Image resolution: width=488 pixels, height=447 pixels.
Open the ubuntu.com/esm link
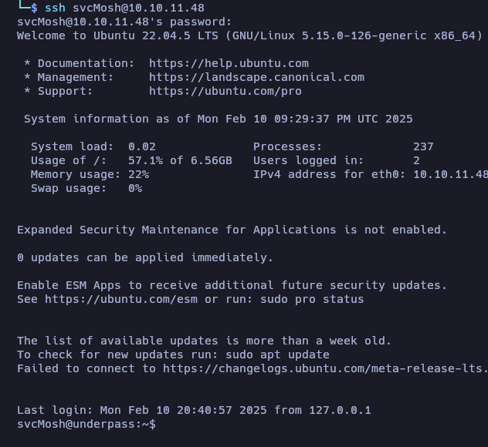click(x=121, y=299)
